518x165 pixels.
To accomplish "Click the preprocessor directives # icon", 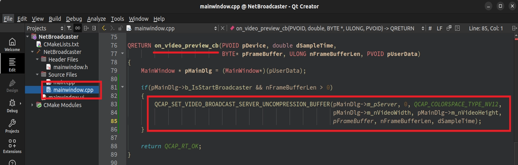I will click(430, 28).
